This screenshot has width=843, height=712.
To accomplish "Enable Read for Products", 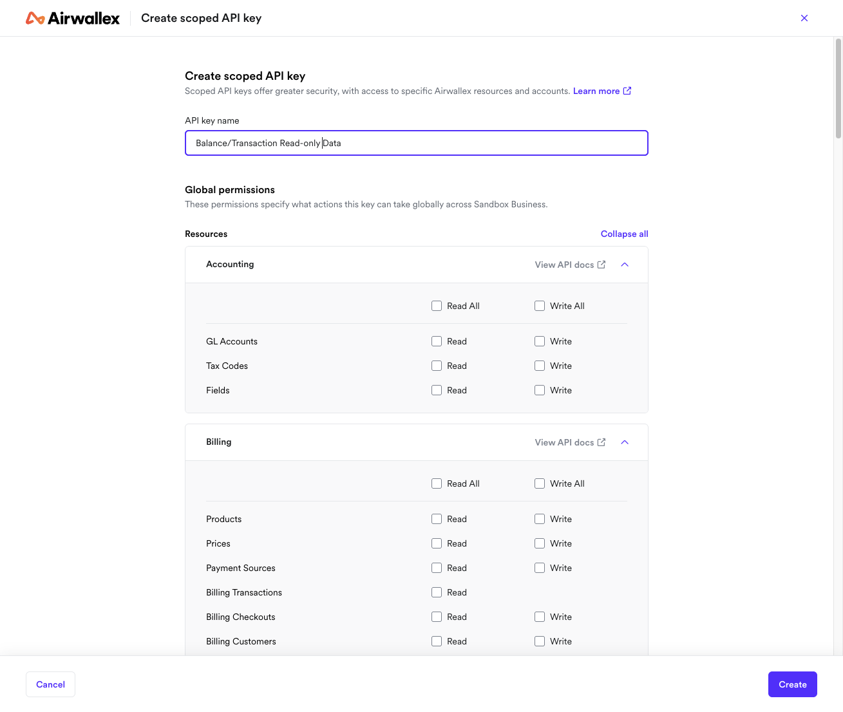I will [437, 519].
